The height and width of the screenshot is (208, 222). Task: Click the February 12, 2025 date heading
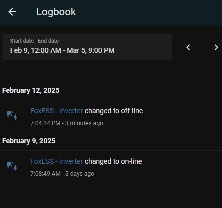[x=31, y=91]
